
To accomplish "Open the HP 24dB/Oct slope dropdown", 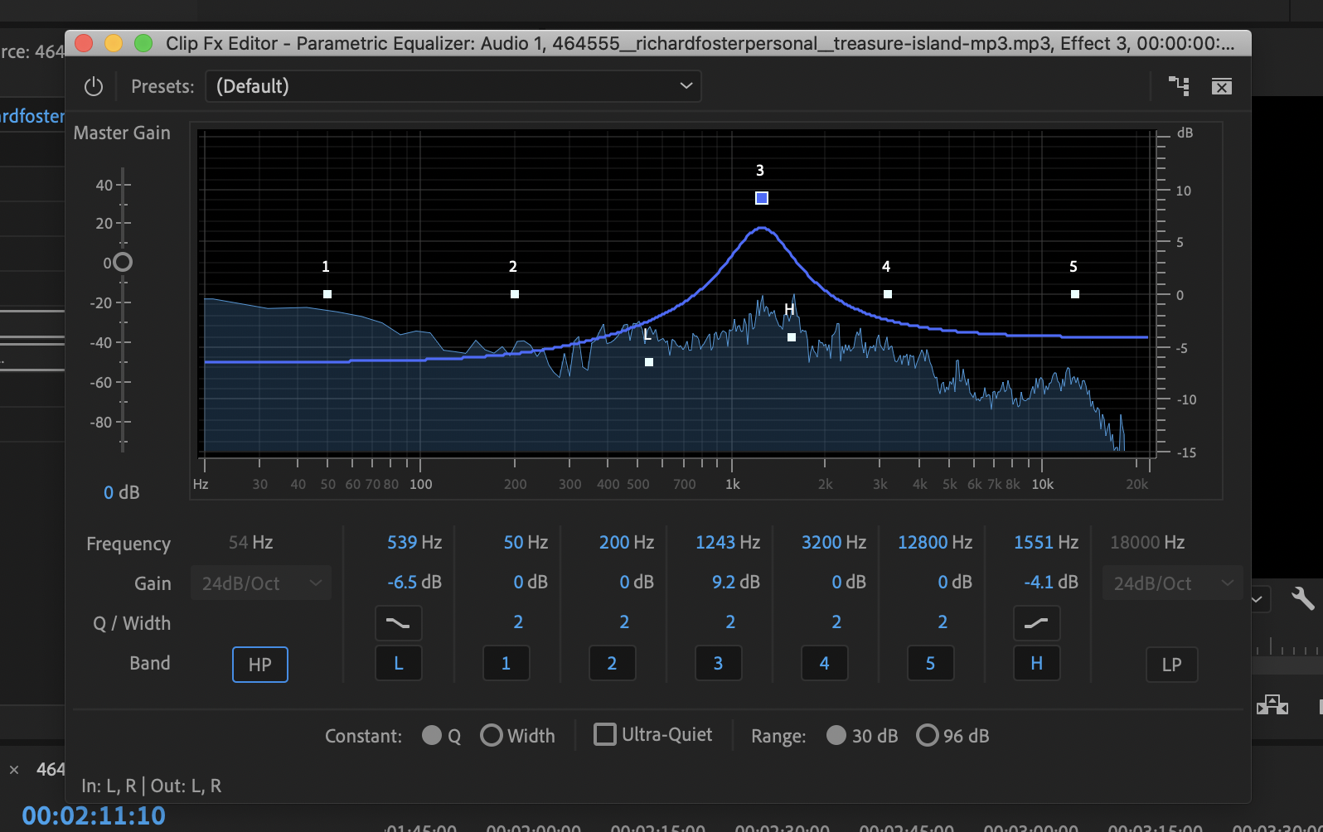I will point(261,583).
